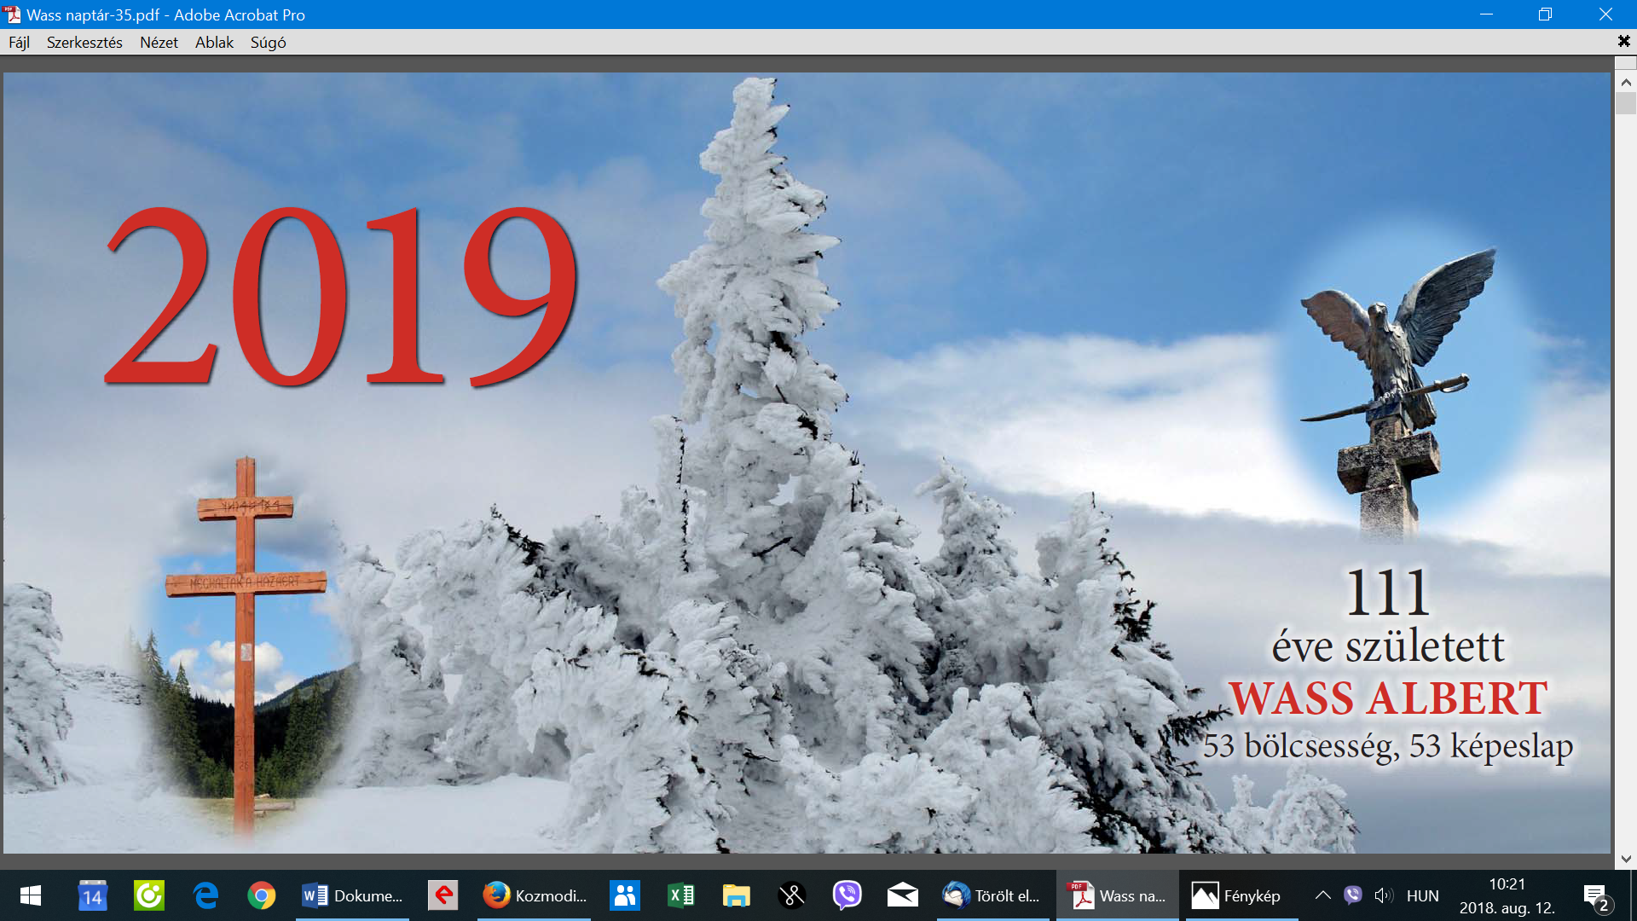Click the red 2019 text on page
The image size is (1637, 921).
[341, 296]
